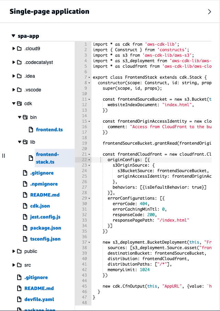
Task: Click the open folder icon beside bin
Action: click(25, 117)
